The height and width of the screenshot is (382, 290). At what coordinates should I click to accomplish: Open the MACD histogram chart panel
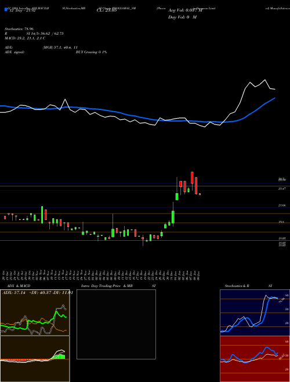(x=35, y=359)
